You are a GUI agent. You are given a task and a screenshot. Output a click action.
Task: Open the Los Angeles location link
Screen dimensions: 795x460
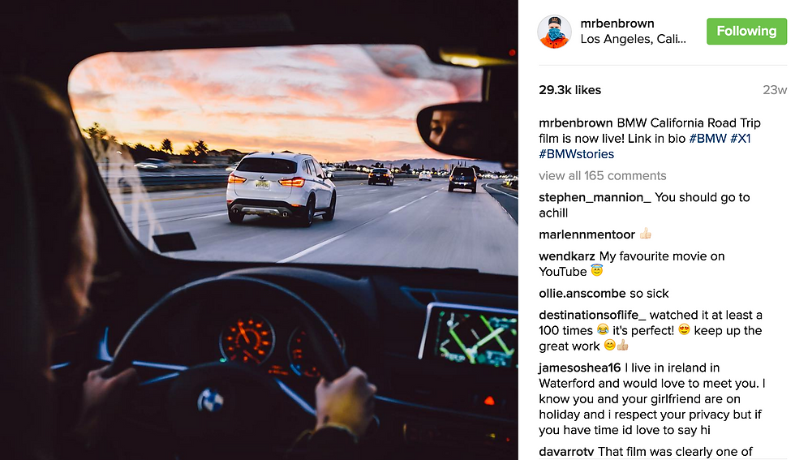pos(633,39)
